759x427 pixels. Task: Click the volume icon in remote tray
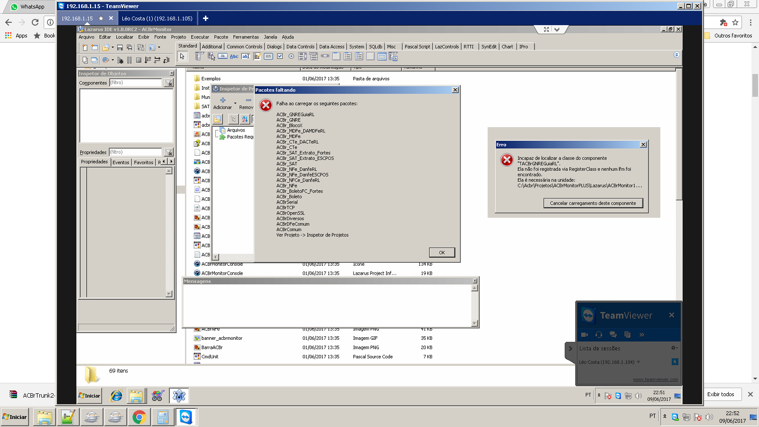(638, 396)
